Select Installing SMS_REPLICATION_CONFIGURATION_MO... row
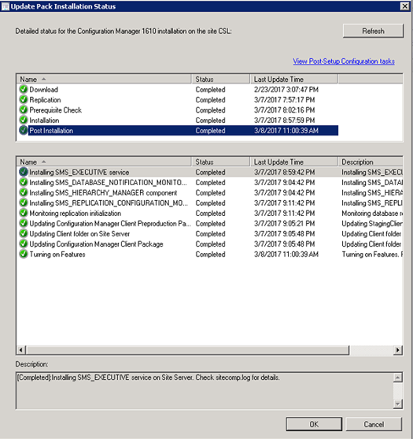Viewport: 413px width, 439px height. [209, 203]
